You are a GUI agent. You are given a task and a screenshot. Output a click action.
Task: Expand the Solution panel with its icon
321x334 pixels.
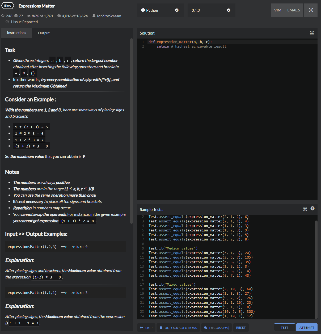point(312,33)
